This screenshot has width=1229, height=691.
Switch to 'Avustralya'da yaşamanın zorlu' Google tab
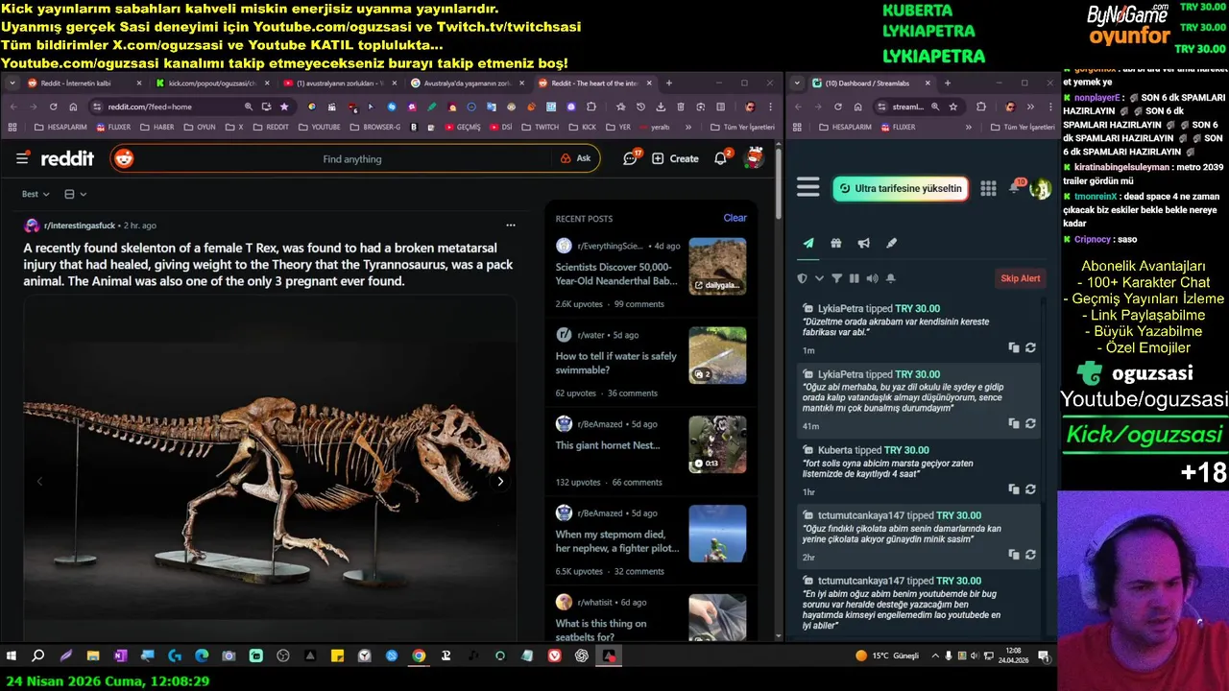tap(469, 83)
